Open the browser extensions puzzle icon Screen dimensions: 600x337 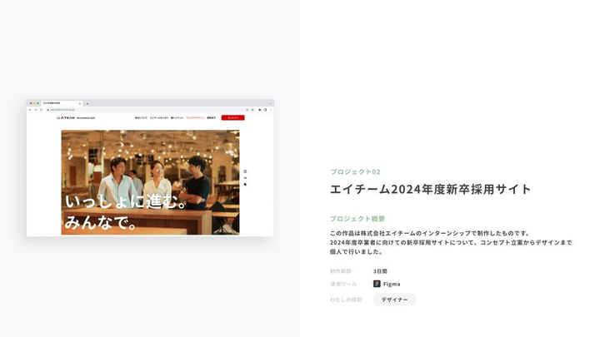tap(259, 110)
